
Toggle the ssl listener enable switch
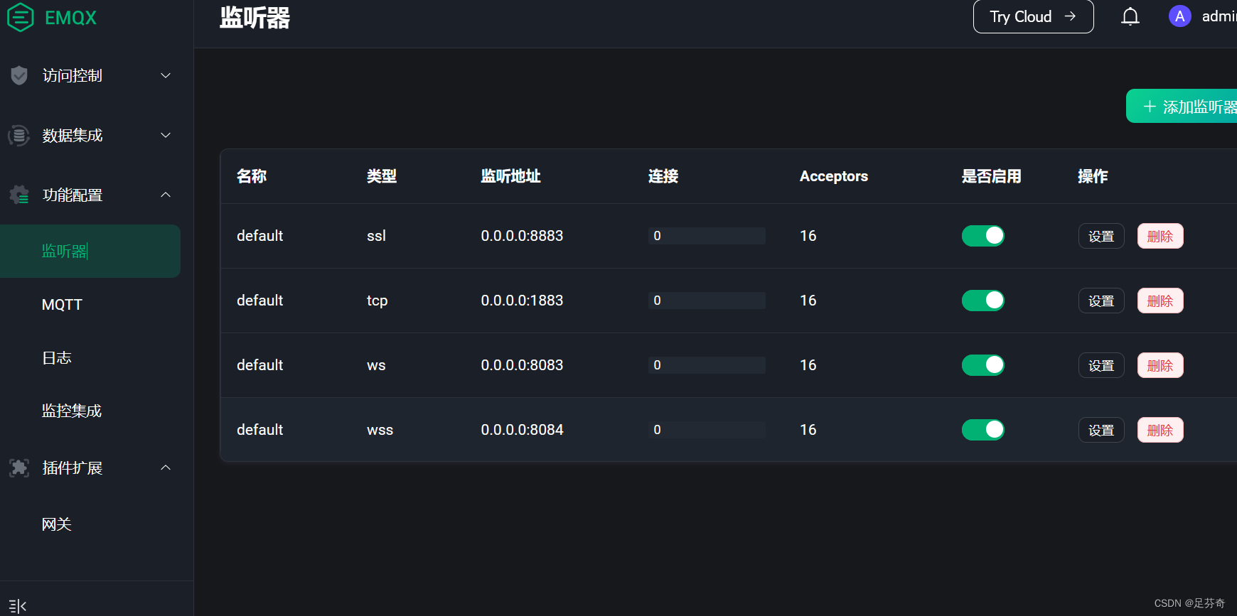click(x=983, y=236)
